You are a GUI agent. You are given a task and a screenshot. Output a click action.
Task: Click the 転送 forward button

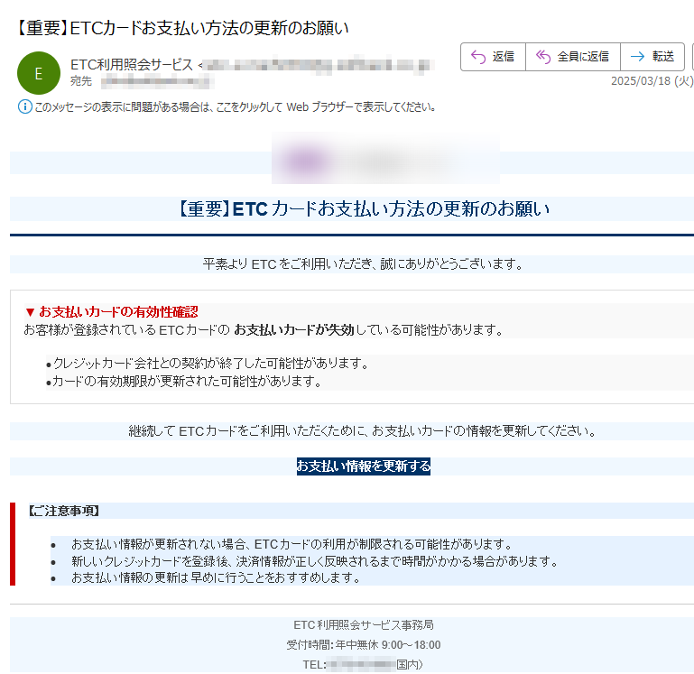click(652, 57)
